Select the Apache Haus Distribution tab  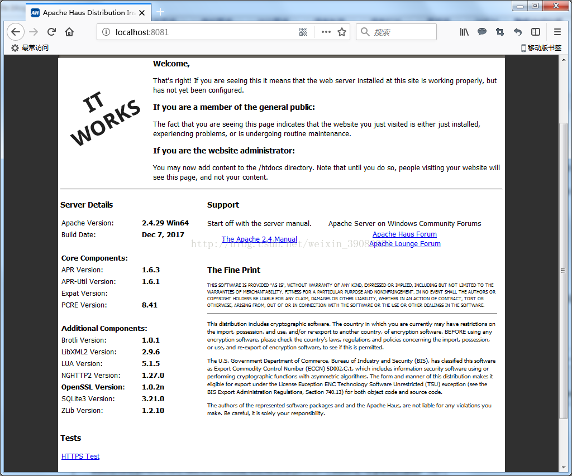click(x=89, y=13)
